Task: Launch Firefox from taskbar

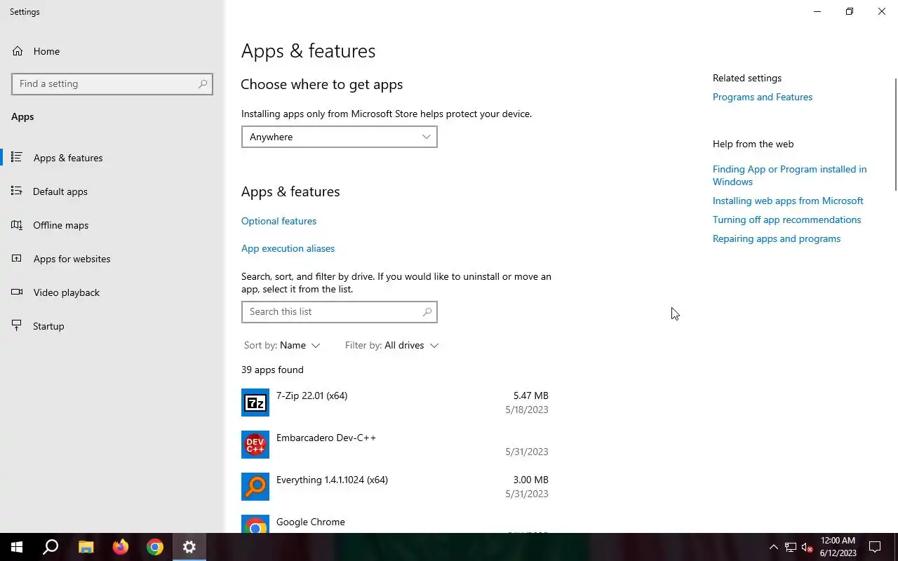Action: (x=121, y=547)
